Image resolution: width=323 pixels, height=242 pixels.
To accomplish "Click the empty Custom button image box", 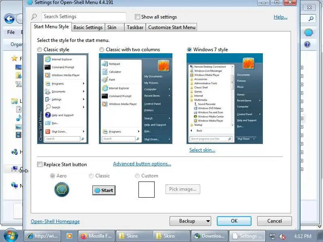I will point(147,190).
